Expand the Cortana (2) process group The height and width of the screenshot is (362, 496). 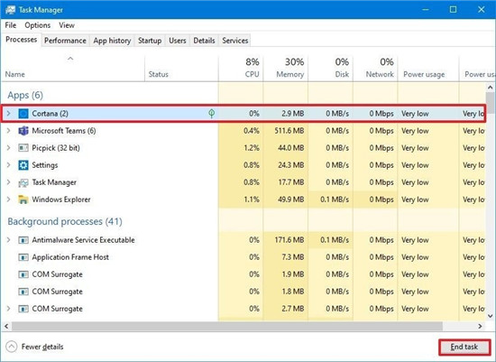click(8, 114)
